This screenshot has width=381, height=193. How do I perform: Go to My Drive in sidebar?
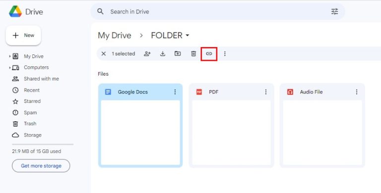[x=34, y=56]
